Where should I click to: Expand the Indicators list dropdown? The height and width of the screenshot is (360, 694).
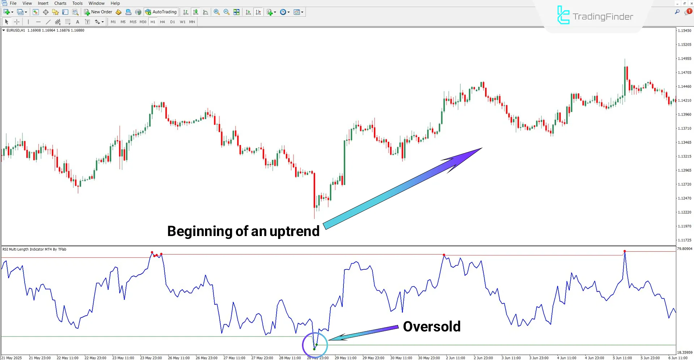coord(274,12)
